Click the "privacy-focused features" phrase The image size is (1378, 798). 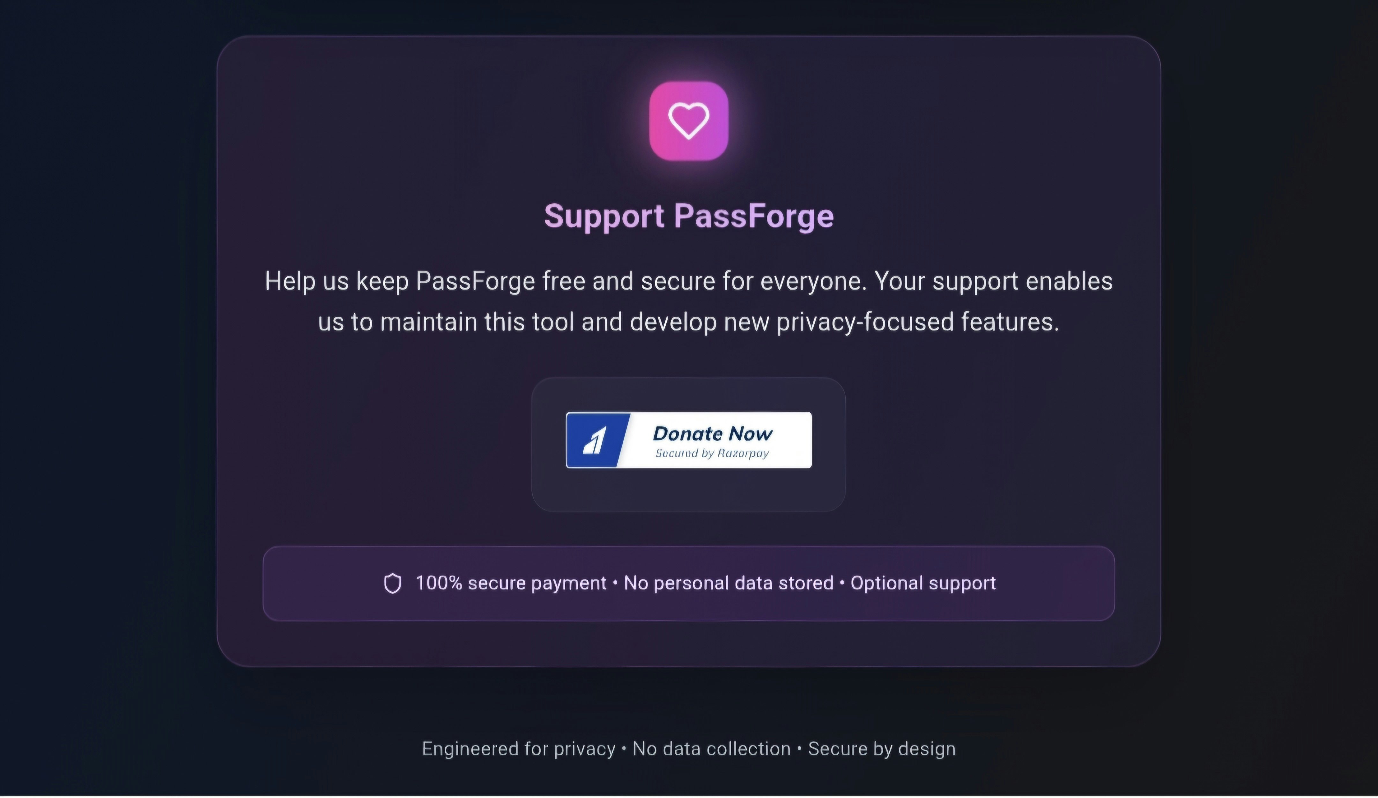pyautogui.click(x=918, y=322)
